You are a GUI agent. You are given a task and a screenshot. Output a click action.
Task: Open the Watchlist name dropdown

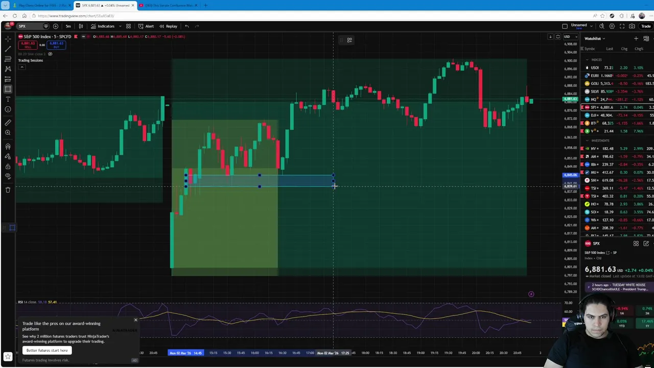point(595,38)
